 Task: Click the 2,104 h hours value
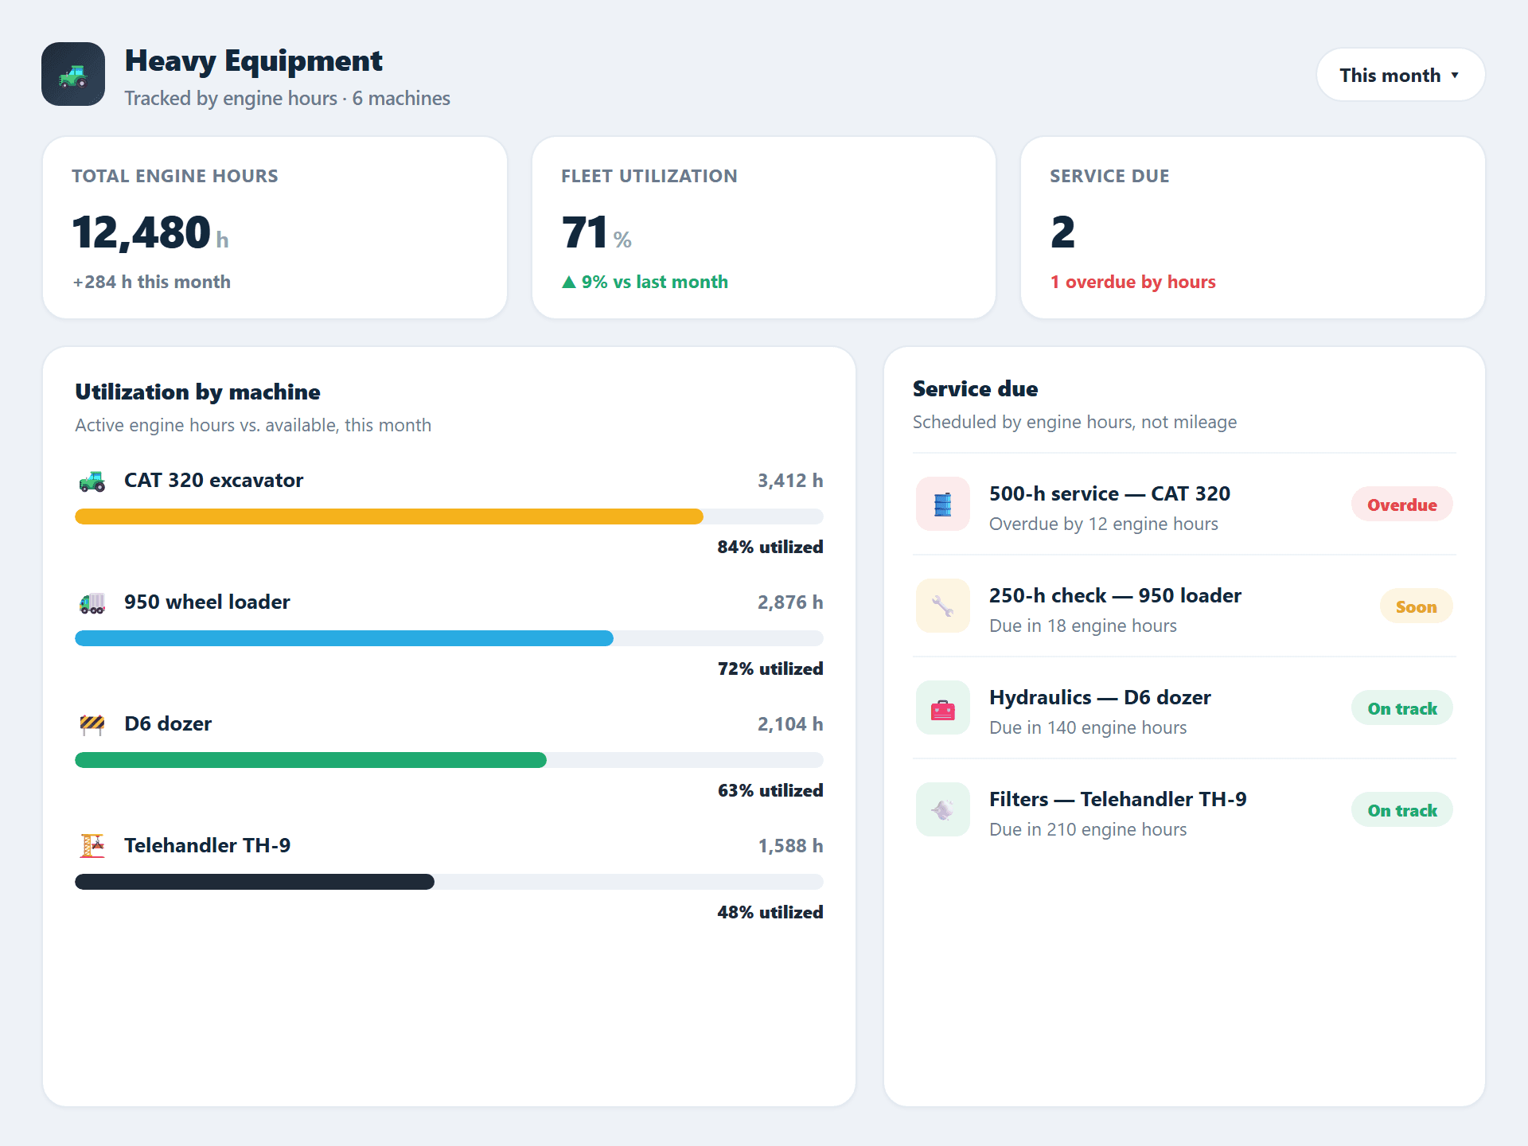pos(789,724)
